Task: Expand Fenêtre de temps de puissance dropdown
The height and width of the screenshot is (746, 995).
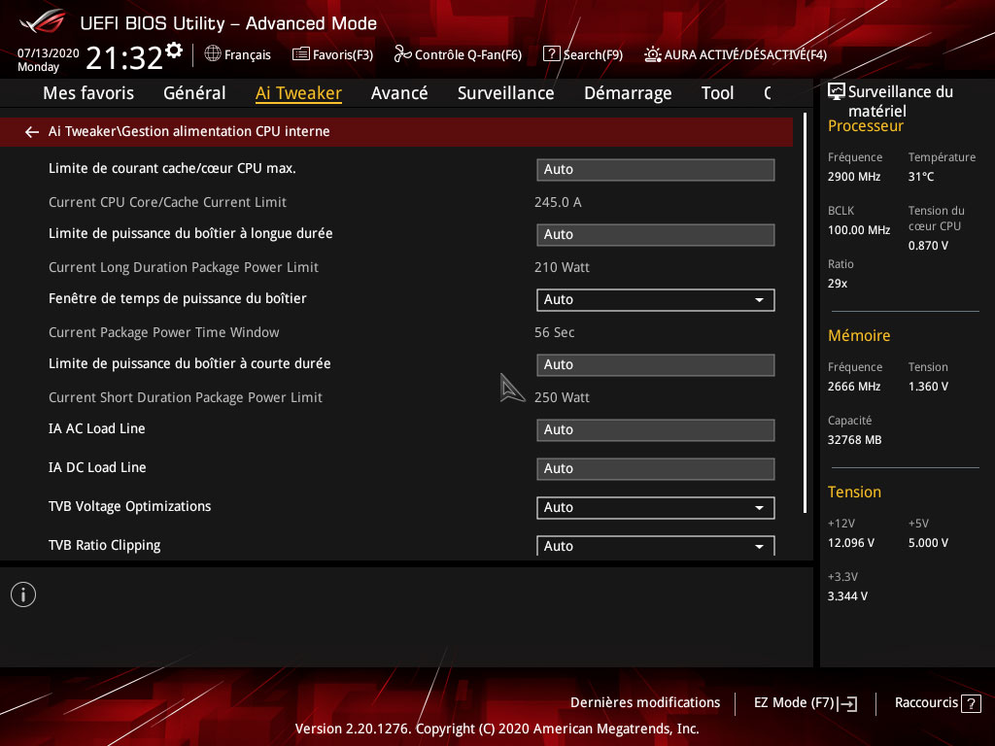Action: (655, 300)
